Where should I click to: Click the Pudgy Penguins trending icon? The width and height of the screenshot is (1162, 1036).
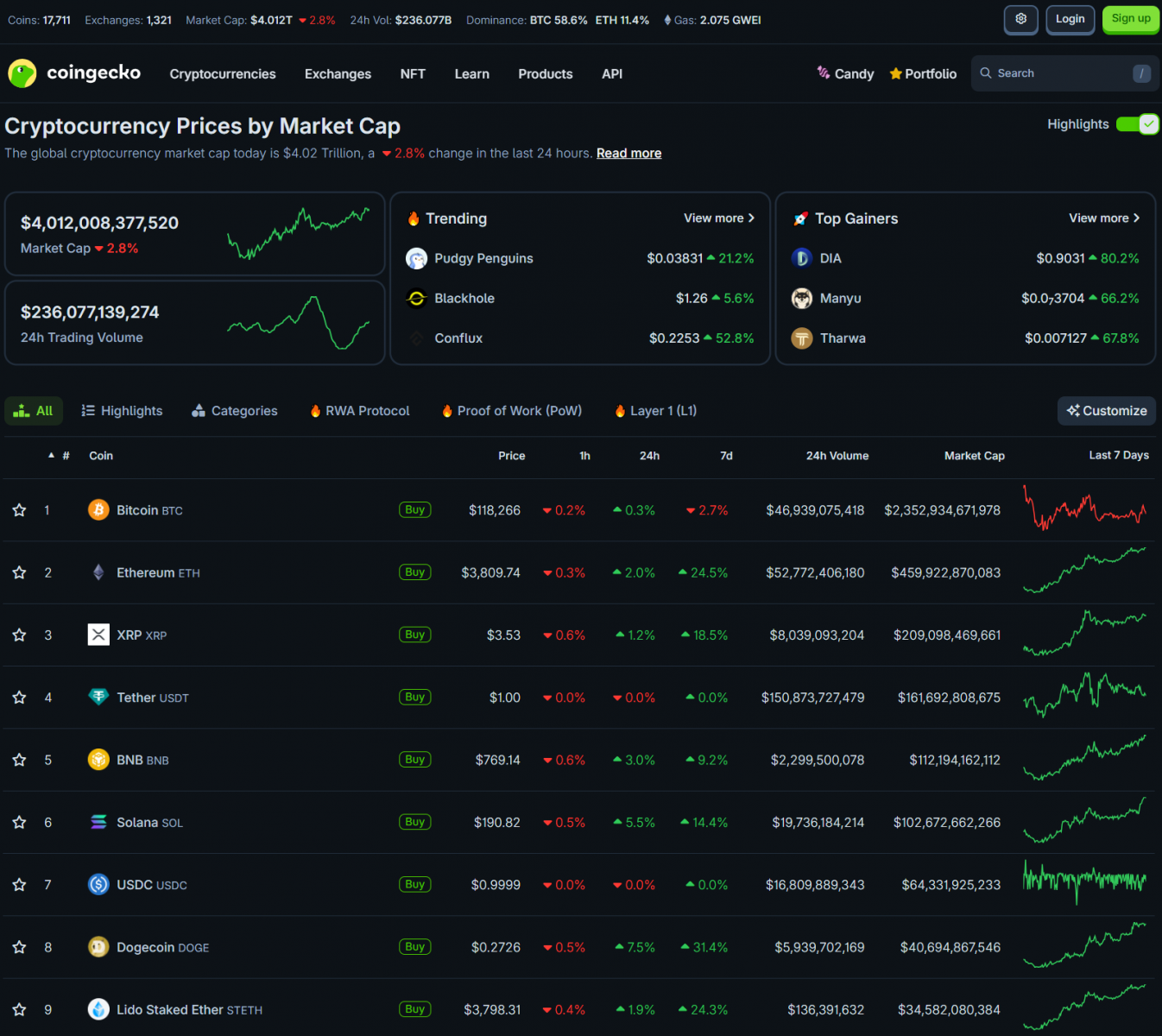pos(417,258)
